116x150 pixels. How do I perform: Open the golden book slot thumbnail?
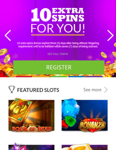click(x=85, y=147)
